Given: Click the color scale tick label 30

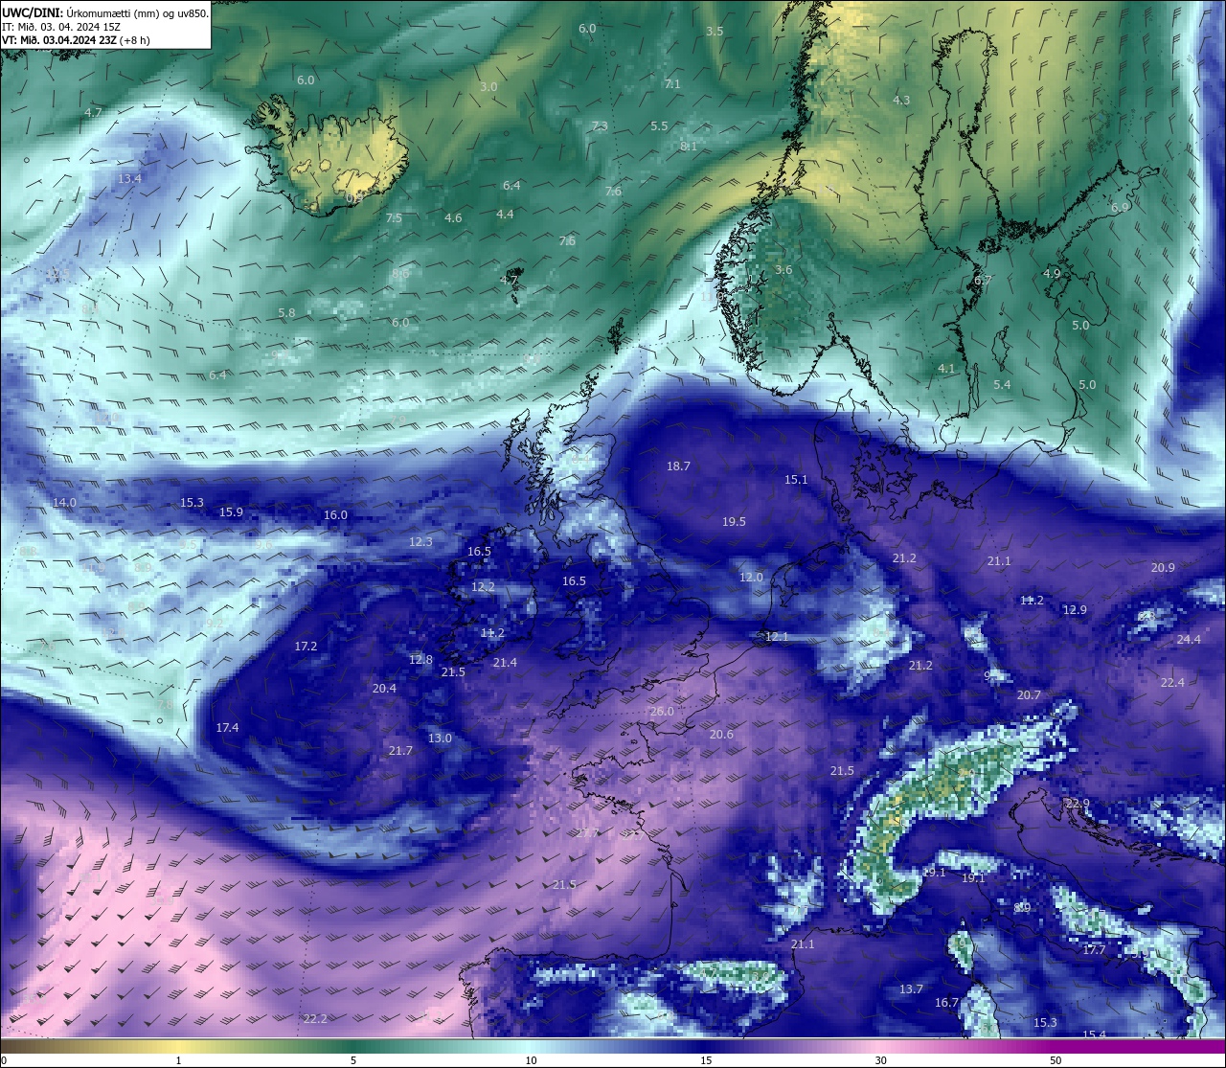Looking at the screenshot, I should pyautogui.click(x=880, y=1060).
